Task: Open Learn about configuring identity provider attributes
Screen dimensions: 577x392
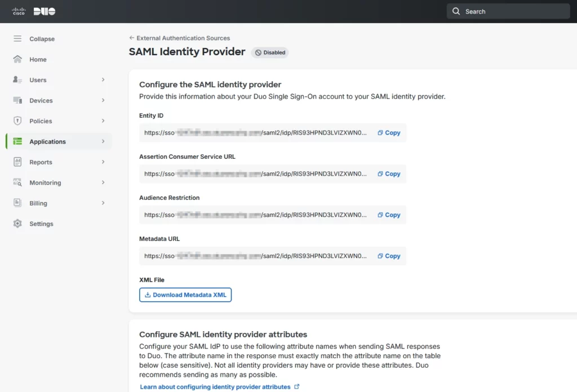Action: tap(215, 387)
